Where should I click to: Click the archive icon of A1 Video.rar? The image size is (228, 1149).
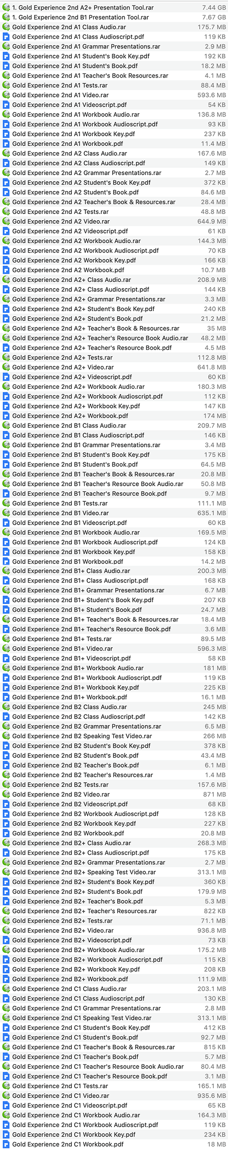point(6,95)
